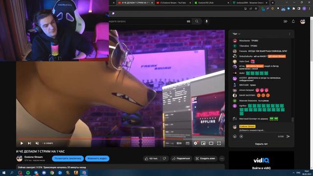Bookmark this page with the star icon

(x=256, y=9)
